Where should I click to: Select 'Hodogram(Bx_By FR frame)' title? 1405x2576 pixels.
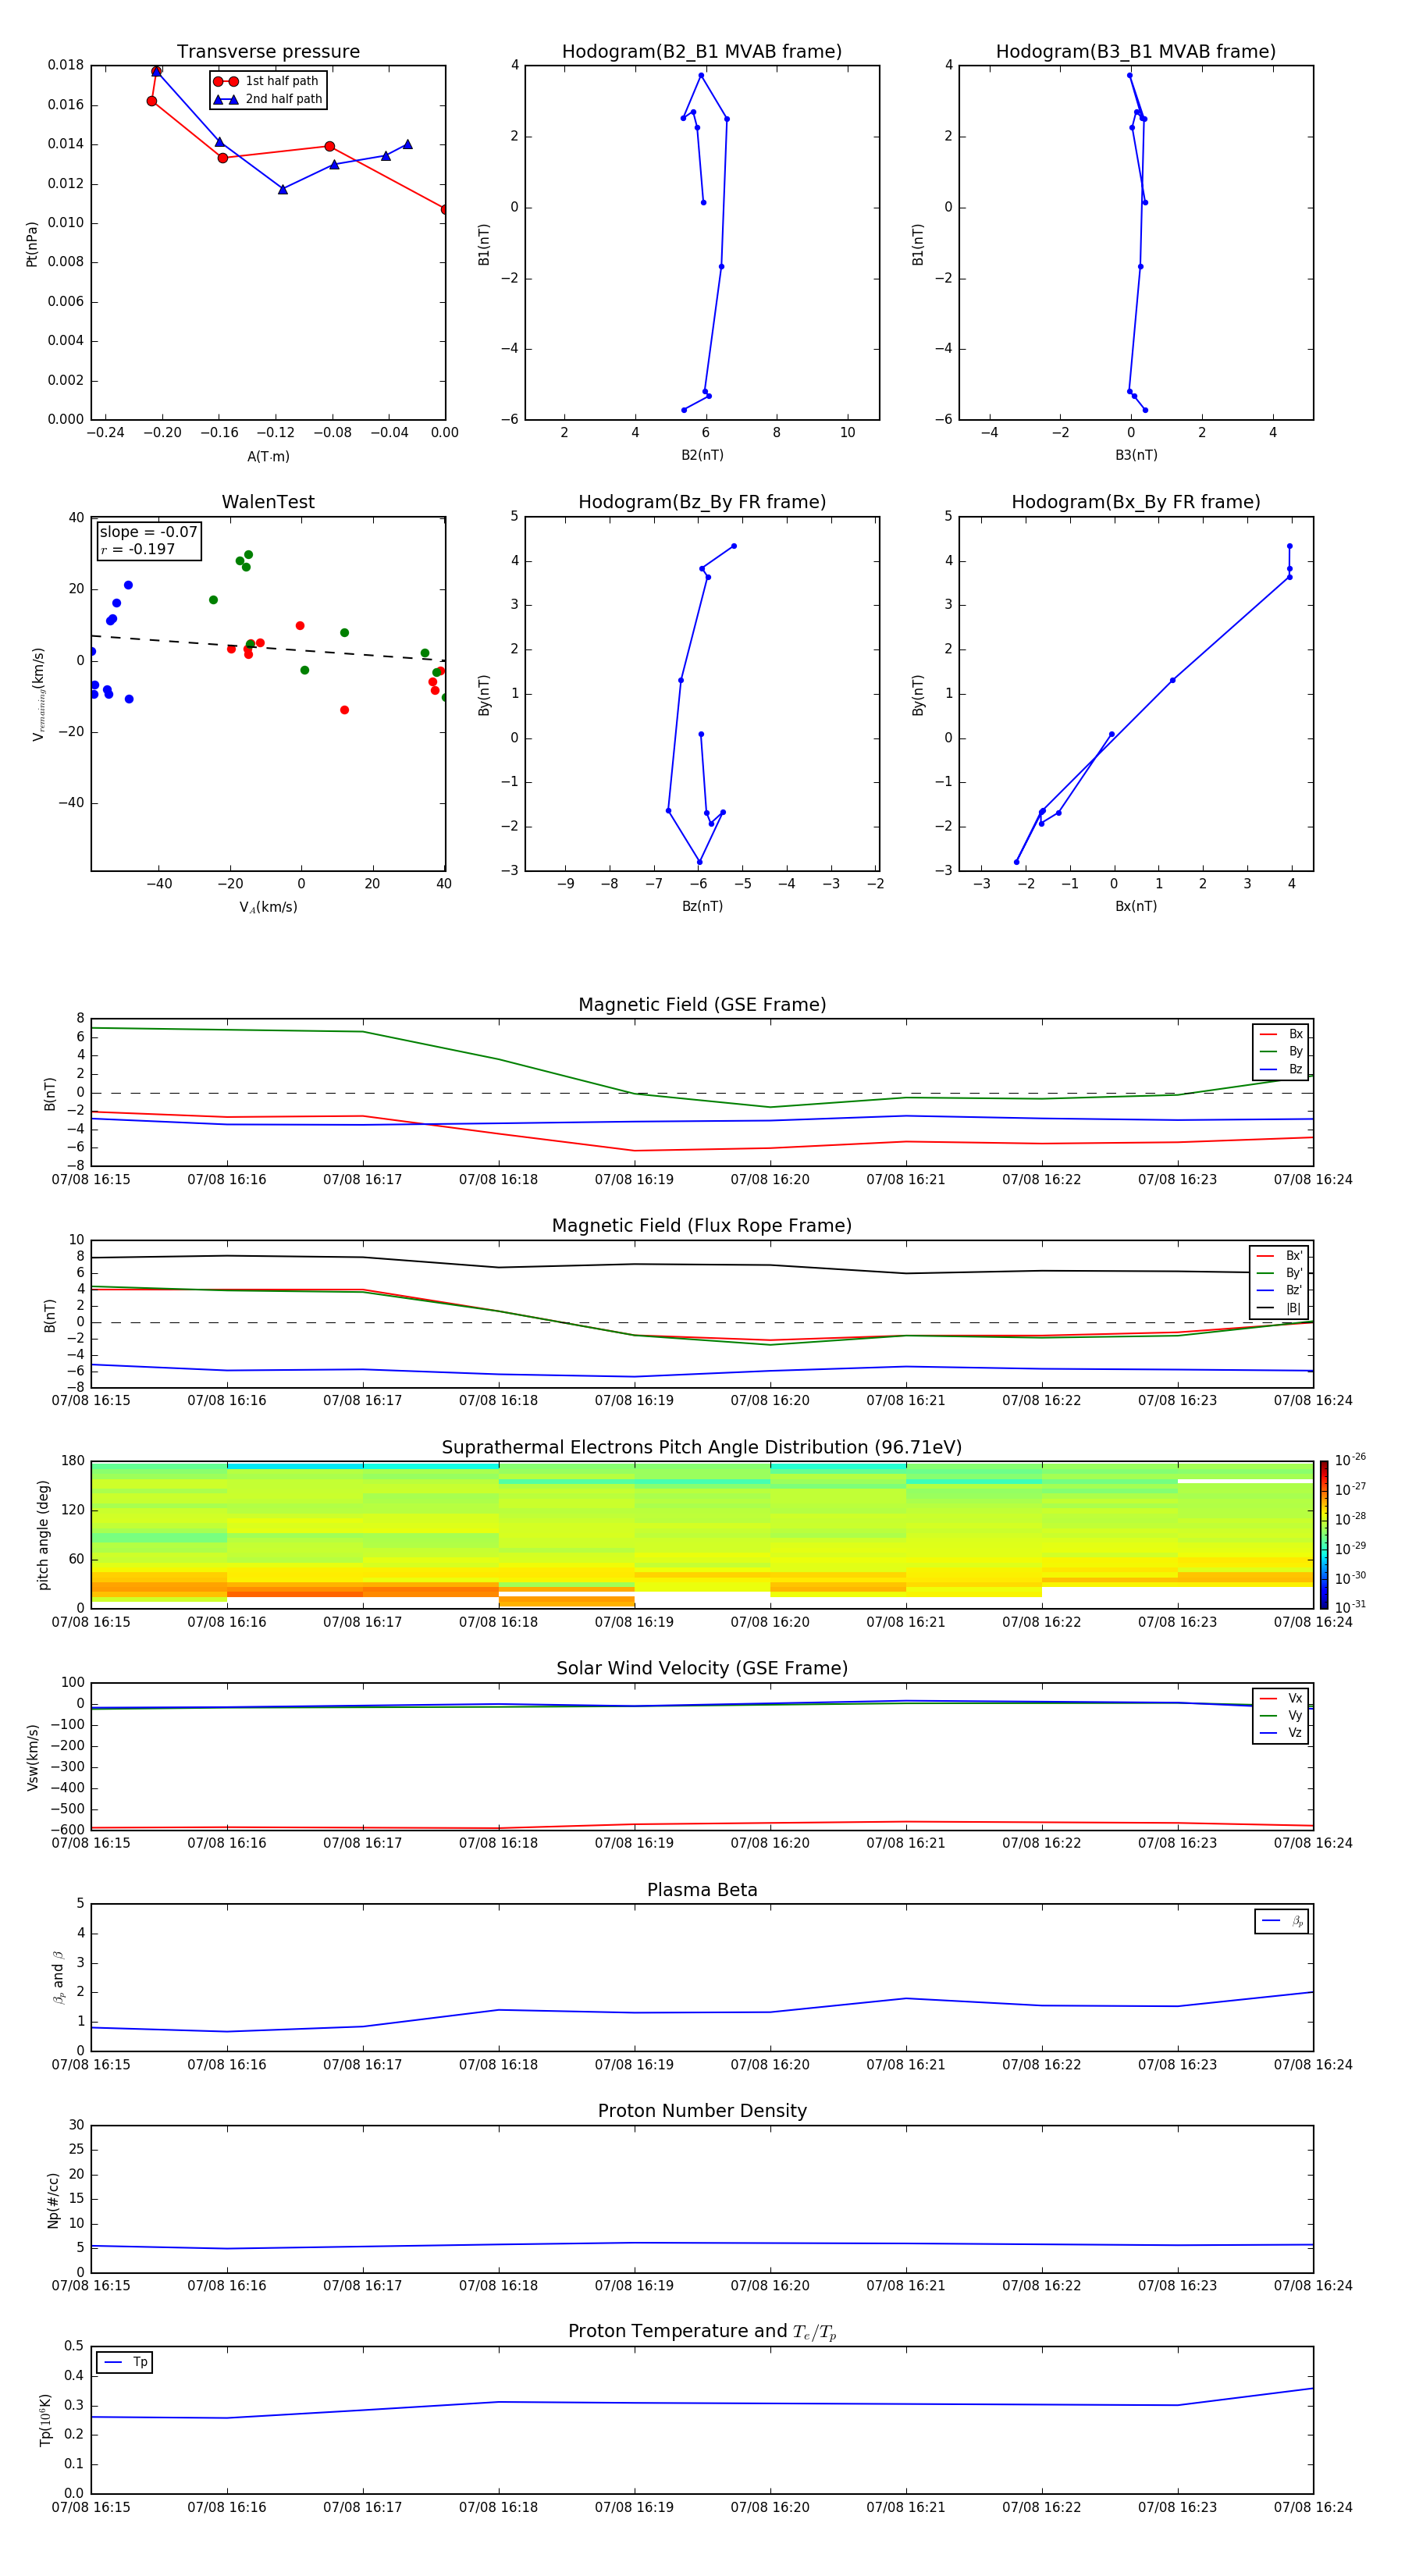click(x=1136, y=502)
